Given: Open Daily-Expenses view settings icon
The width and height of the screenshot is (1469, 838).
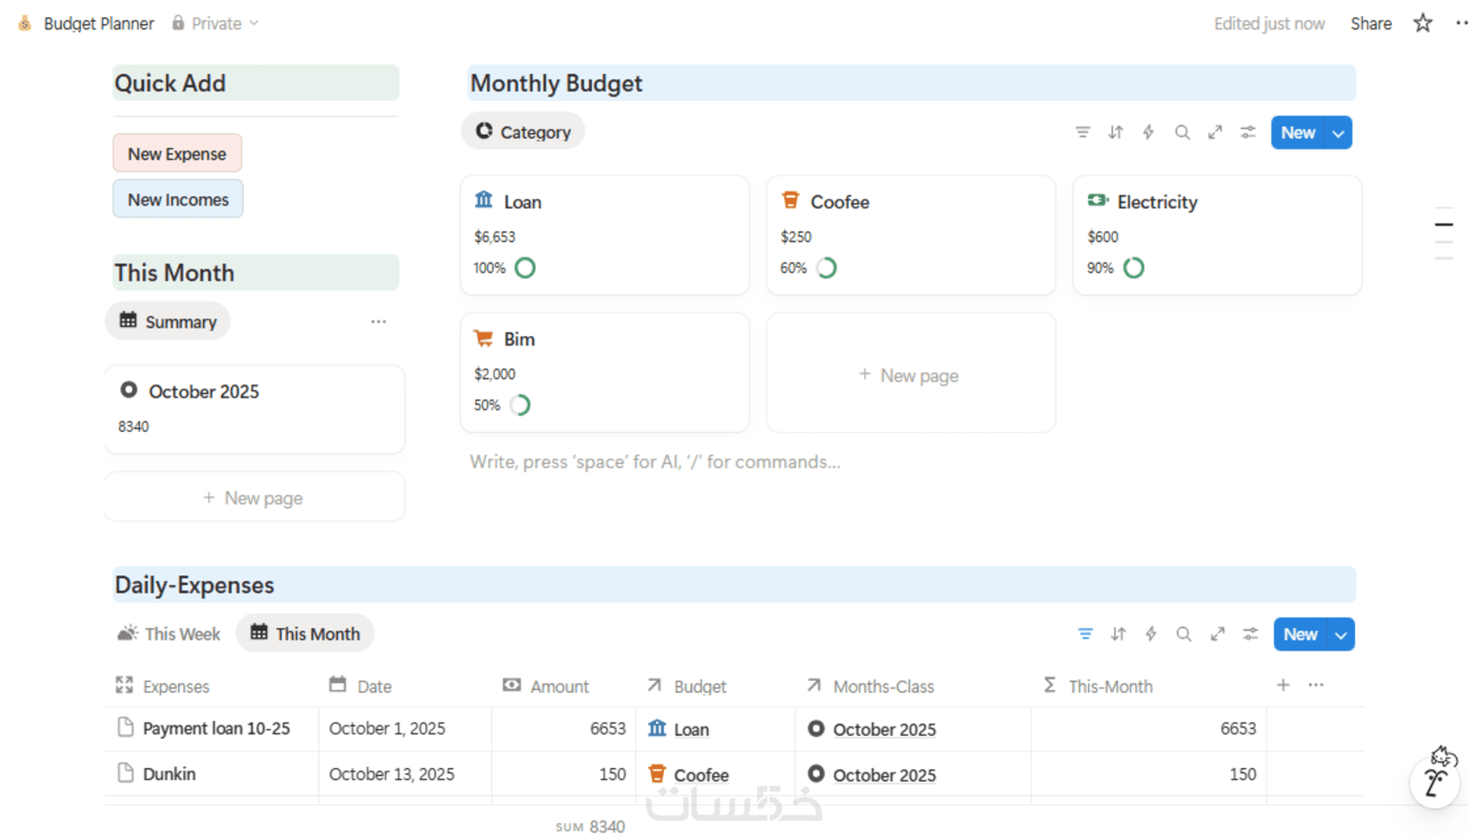Looking at the screenshot, I should (1250, 634).
